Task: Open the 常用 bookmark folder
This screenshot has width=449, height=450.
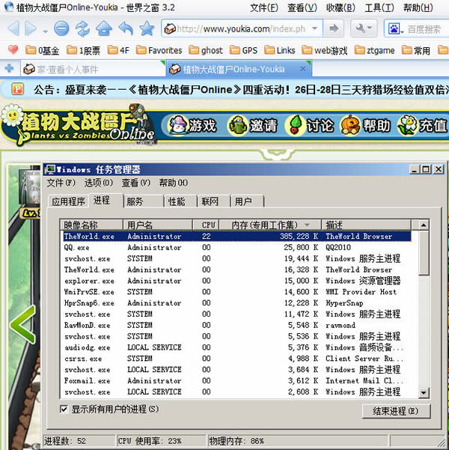Action: [x=416, y=50]
